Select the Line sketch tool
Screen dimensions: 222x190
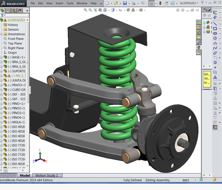pos(215,24)
